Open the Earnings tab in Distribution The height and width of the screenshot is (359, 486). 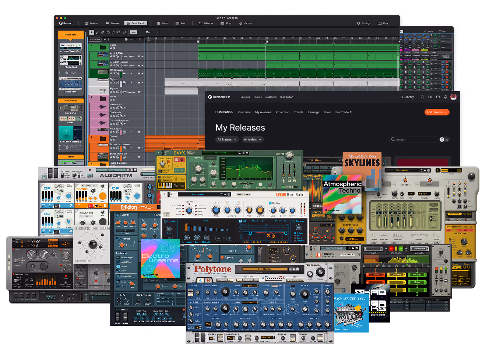[313, 112]
